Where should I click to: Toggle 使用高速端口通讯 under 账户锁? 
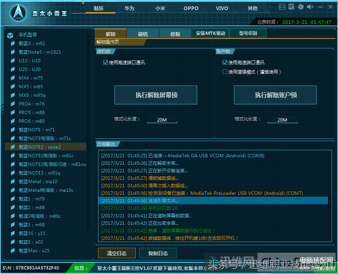point(225,62)
